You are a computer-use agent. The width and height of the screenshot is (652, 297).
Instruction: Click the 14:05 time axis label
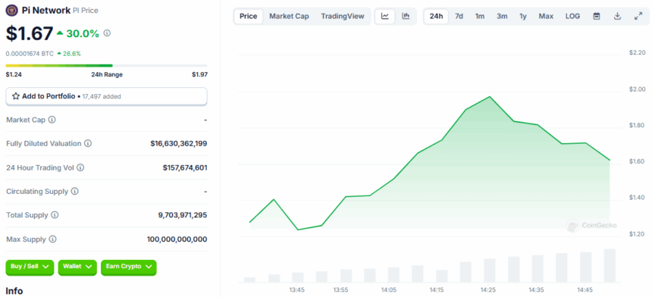pos(389,290)
